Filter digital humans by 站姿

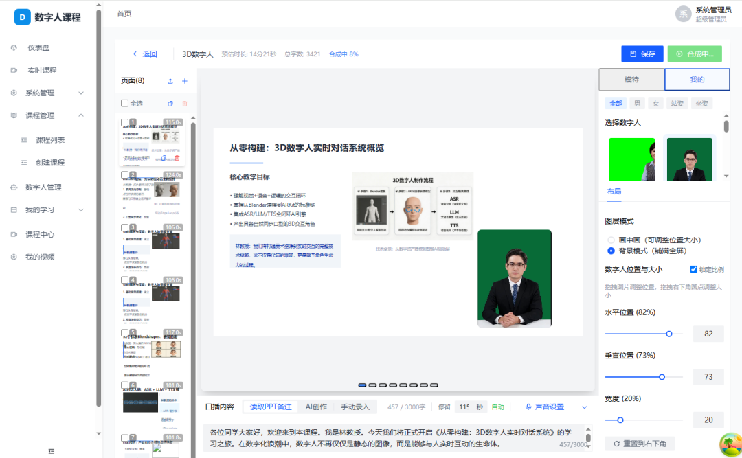coord(677,103)
